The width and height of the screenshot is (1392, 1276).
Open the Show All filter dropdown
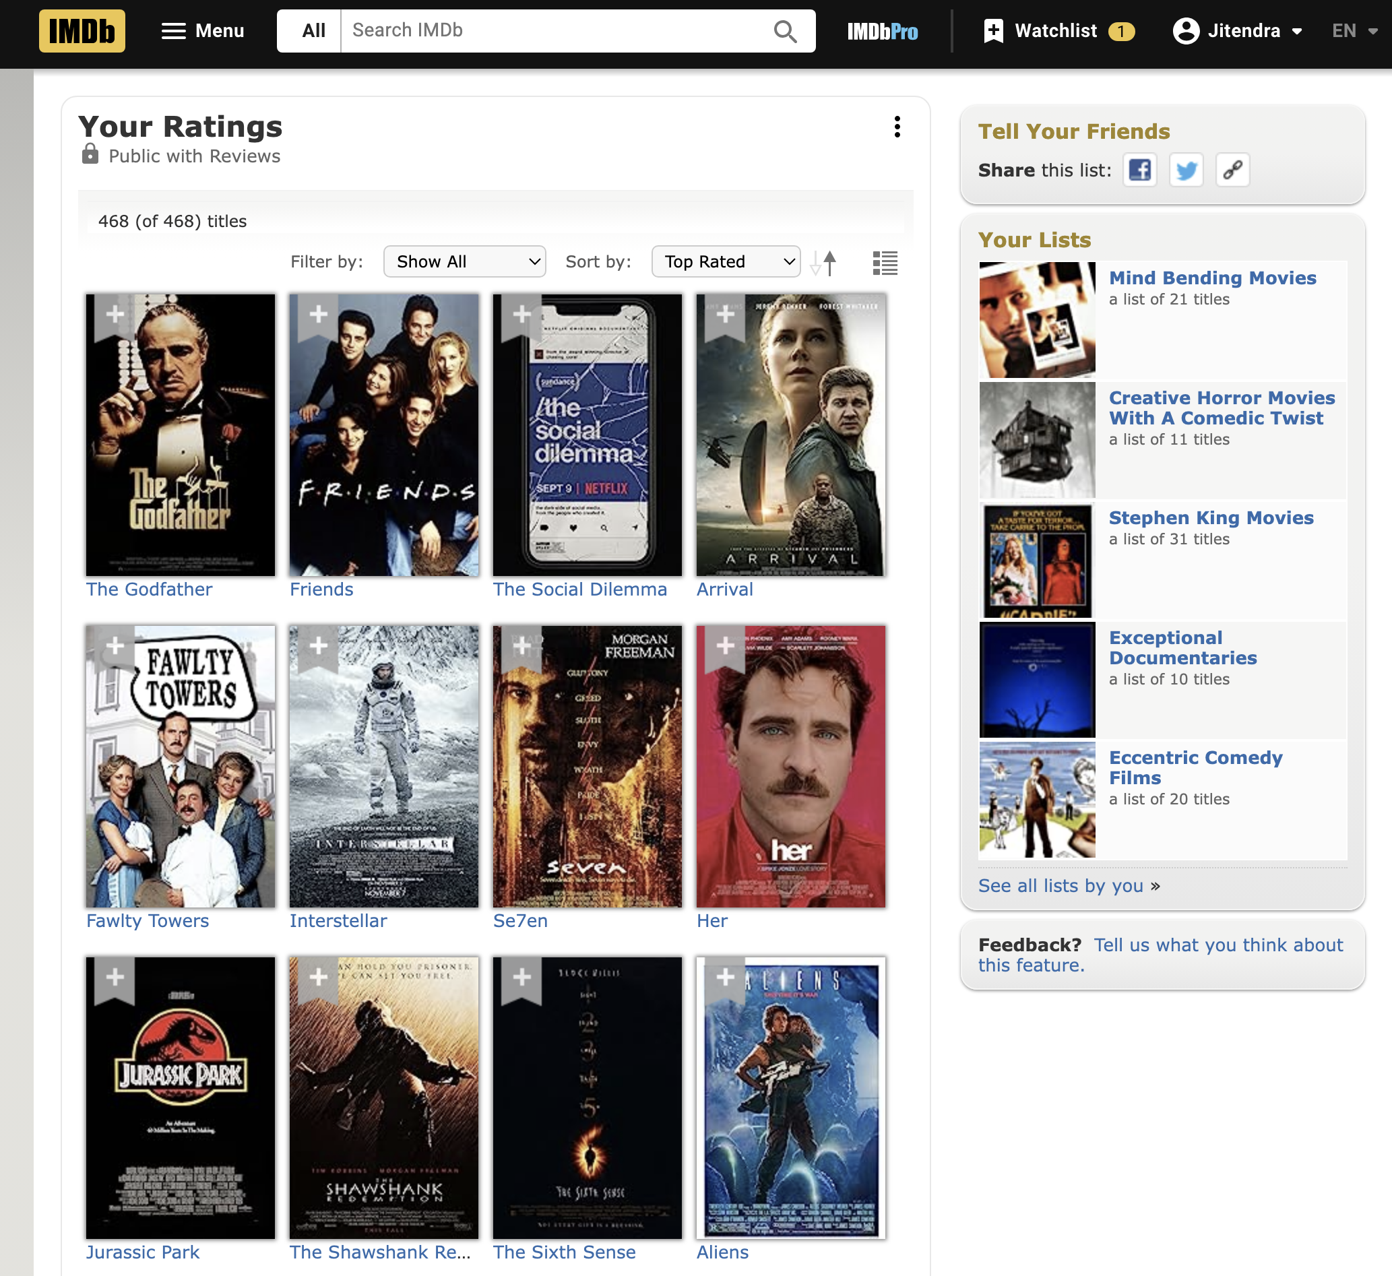pyautogui.click(x=465, y=261)
